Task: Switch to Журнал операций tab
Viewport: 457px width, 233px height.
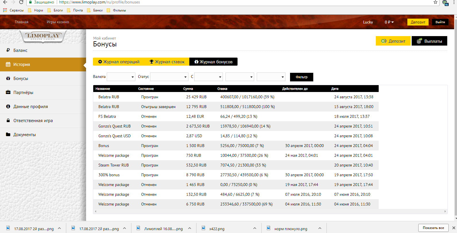Action: pos(119,62)
